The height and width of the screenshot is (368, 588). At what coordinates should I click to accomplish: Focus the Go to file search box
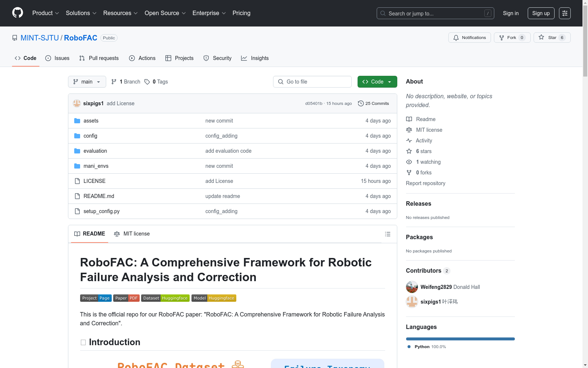pos(312,82)
